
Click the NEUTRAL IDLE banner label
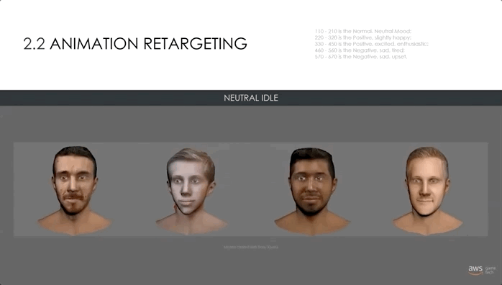tap(251, 98)
